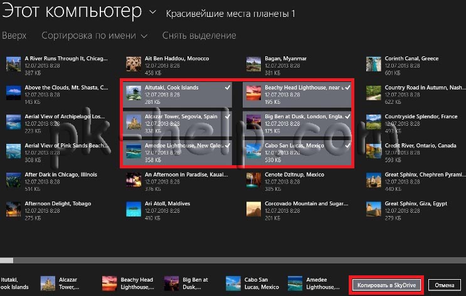
Task: Click the Great Sphinx, Giza, Egypt file name
Action: pos(416,203)
